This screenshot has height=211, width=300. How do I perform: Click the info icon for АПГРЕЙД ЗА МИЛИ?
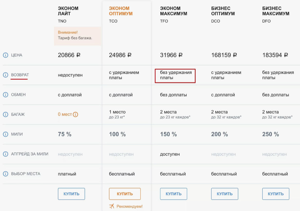(5, 154)
